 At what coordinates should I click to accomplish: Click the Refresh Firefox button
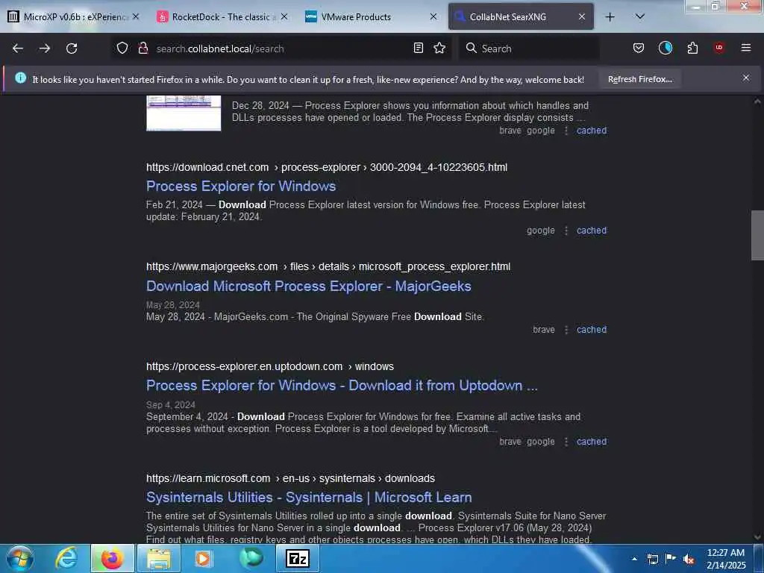point(639,79)
